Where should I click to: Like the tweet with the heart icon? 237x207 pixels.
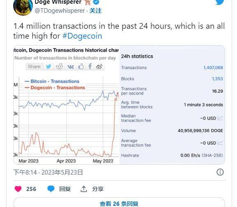(18, 189)
